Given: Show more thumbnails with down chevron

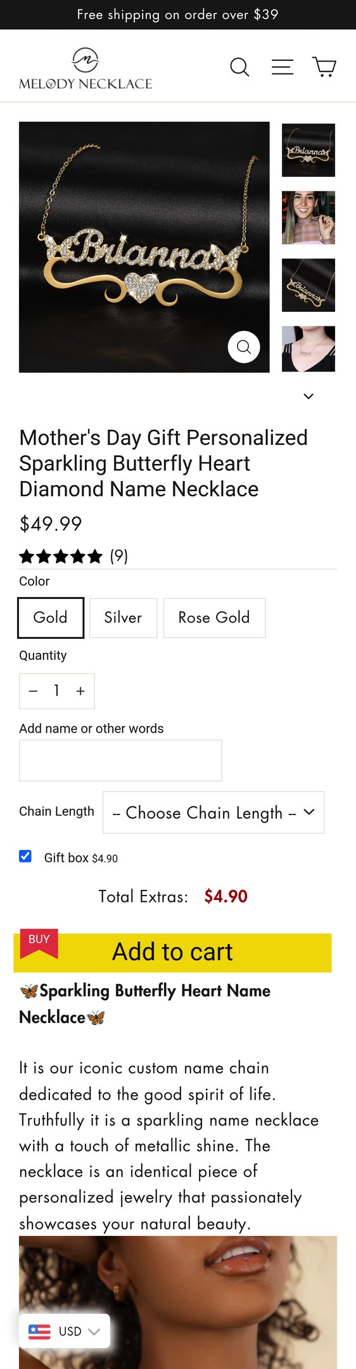Looking at the screenshot, I should pyautogui.click(x=308, y=396).
